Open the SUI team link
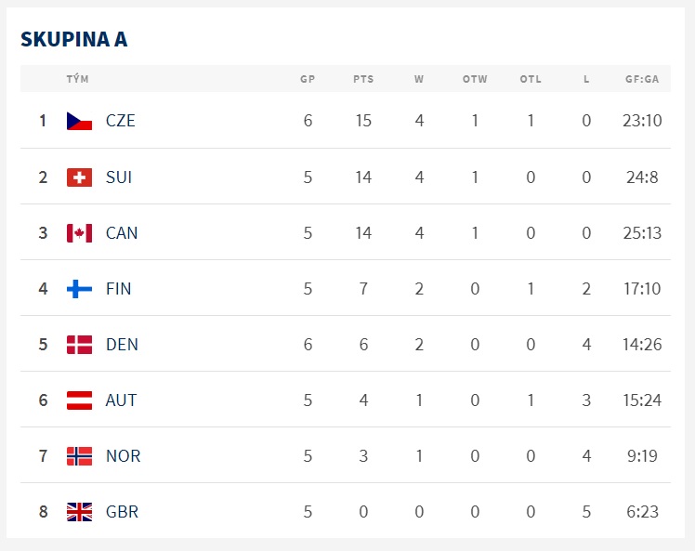 [119, 177]
